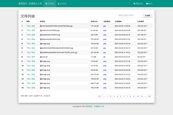173x115 pixels.
Task: Click the previous page « arrow
Action: 104,96
